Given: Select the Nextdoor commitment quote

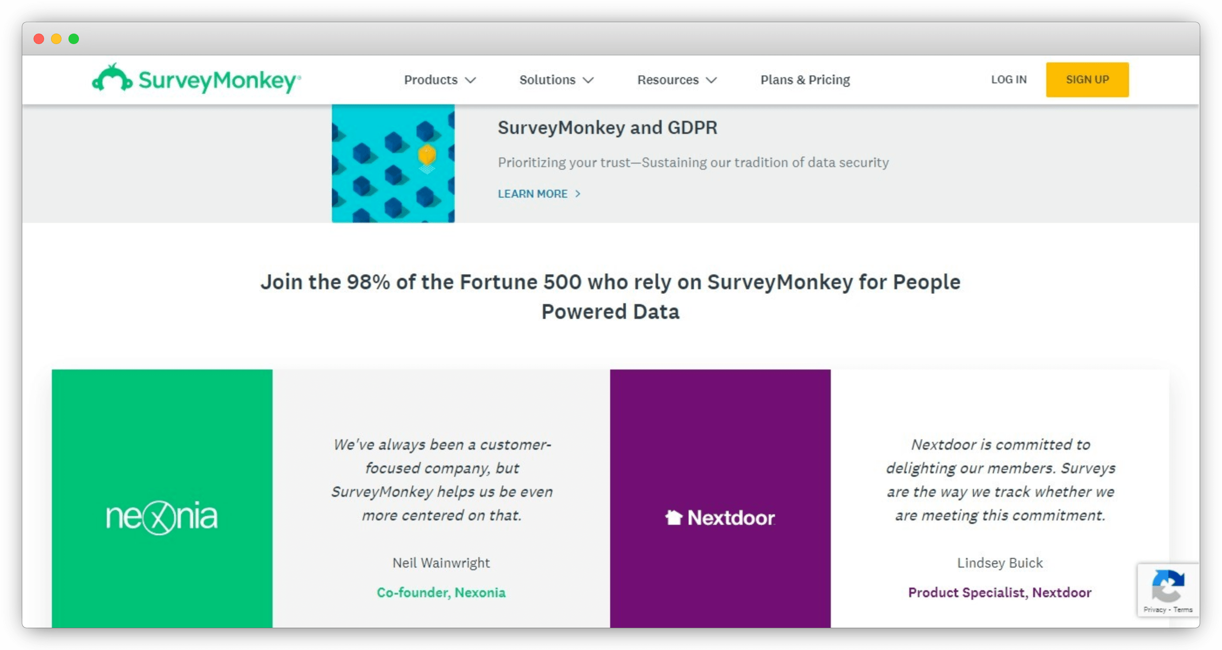Looking at the screenshot, I should pyautogui.click(x=1000, y=480).
